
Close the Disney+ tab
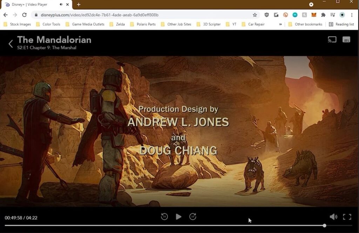point(68,4)
